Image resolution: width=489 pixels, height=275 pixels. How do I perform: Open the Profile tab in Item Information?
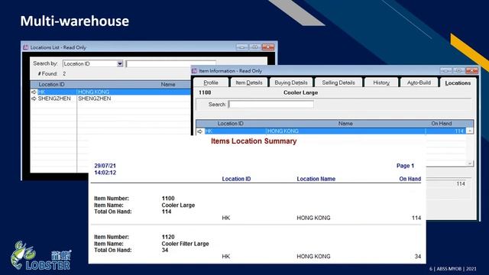[211, 82]
